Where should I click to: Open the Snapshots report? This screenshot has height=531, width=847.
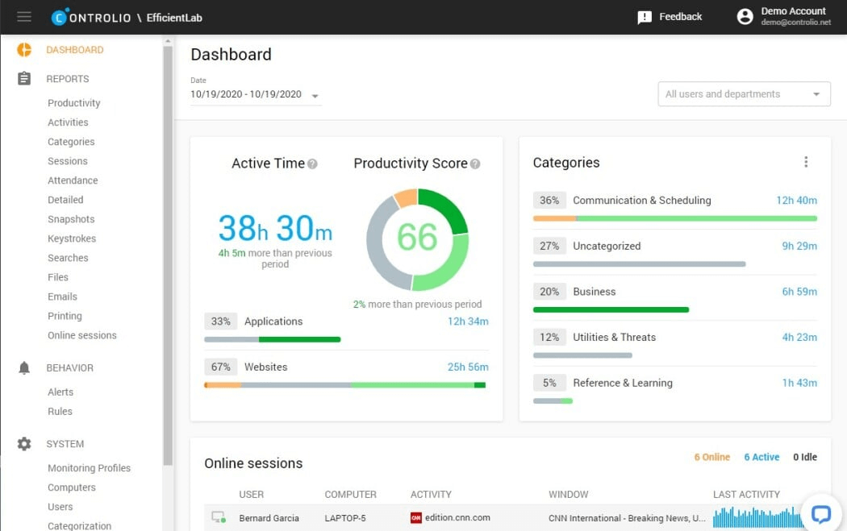(71, 219)
